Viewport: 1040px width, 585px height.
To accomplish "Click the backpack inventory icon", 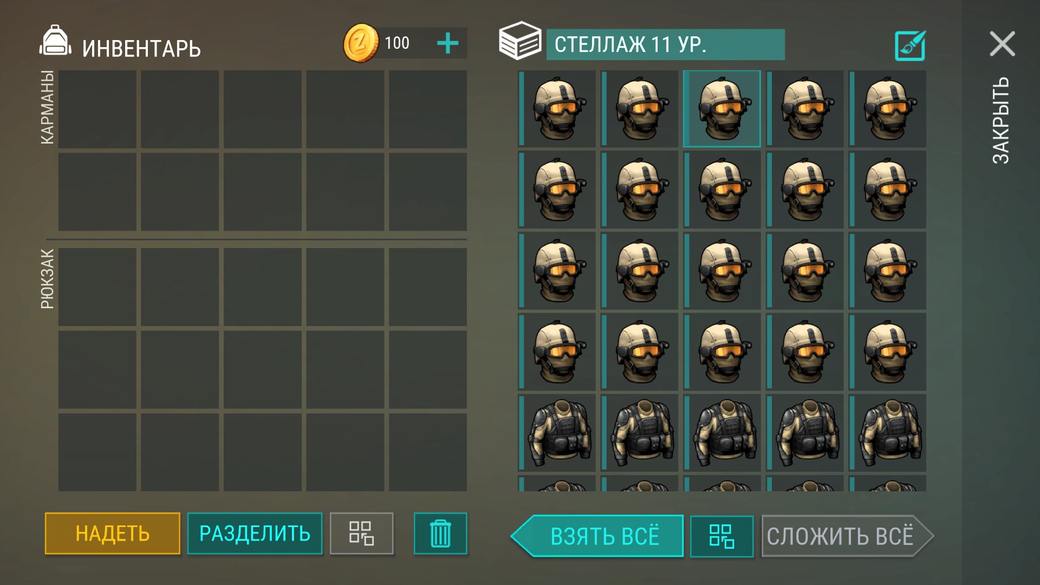I will 55,41.
